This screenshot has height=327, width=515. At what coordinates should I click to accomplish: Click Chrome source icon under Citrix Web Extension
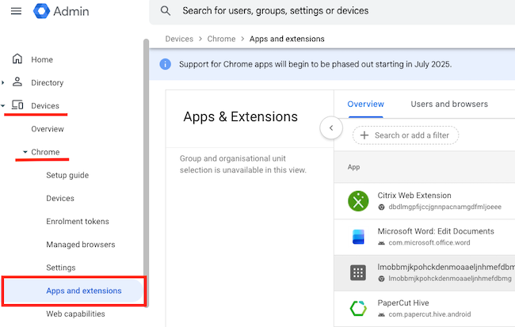coord(381,207)
